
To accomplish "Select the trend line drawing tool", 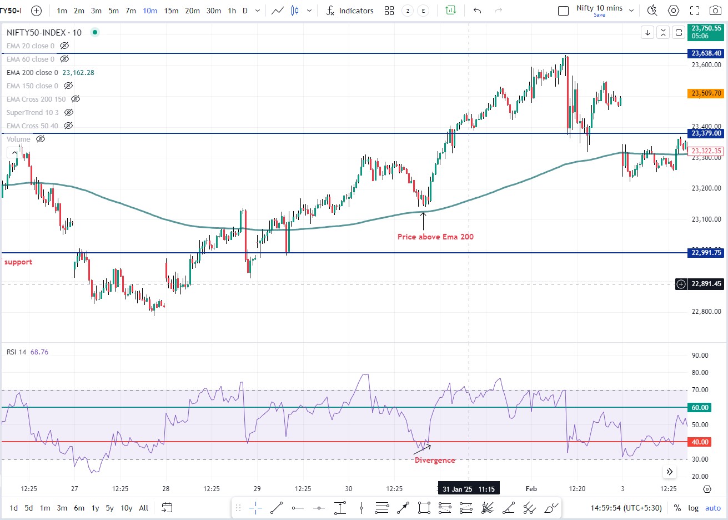I will (277, 508).
